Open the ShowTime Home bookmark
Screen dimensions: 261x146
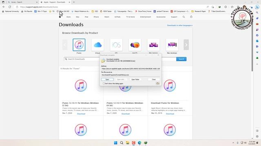(x=143, y=11)
